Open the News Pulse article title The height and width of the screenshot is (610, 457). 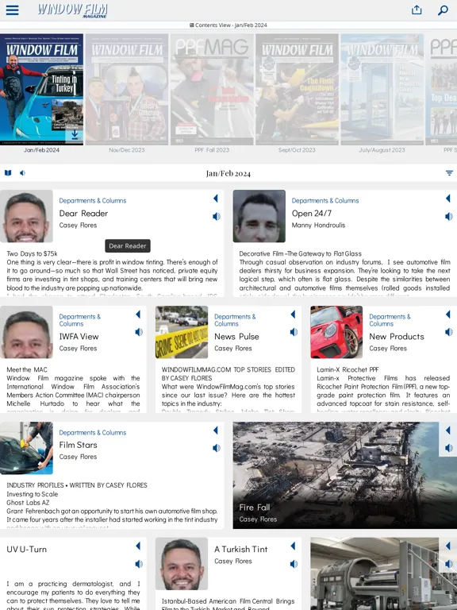coord(236,337)
